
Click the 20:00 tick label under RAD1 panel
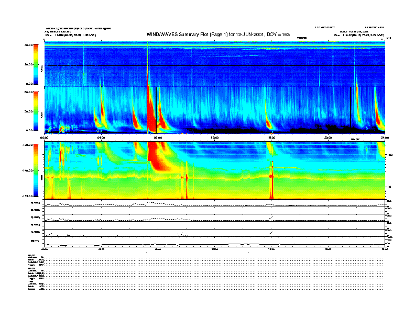(x=328, y=138)
